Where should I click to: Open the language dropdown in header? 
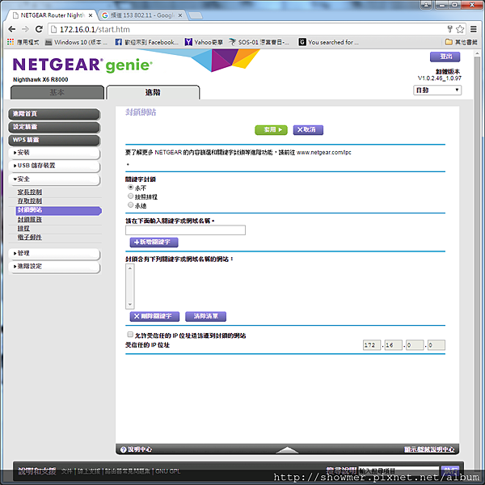(x=437, y=90)
